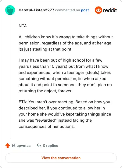The width and height of the screenshot is (122, 168).
Task: Click the orange upvote arrow icon
Action: click(x=8, y=146)
